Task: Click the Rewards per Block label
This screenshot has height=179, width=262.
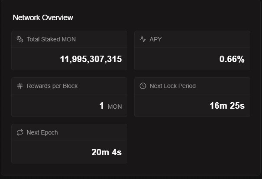Action: [x=52, y=86]
